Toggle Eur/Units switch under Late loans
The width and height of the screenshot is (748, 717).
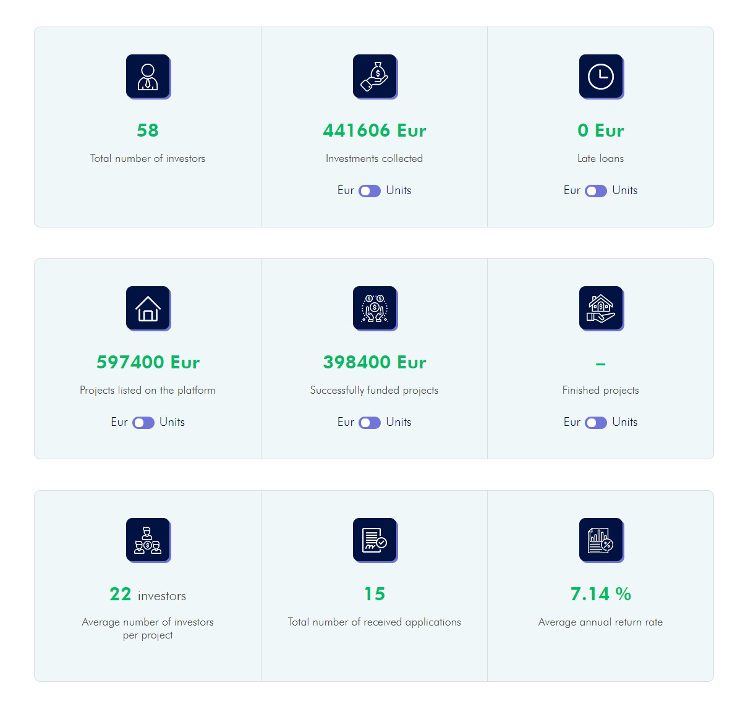click(596, 191)
